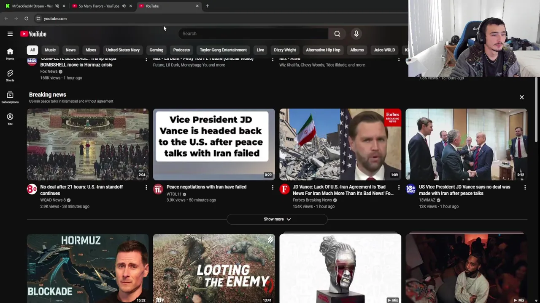Reload the page in browser
Screen dimensions: 540x303
tap(26, 19)
